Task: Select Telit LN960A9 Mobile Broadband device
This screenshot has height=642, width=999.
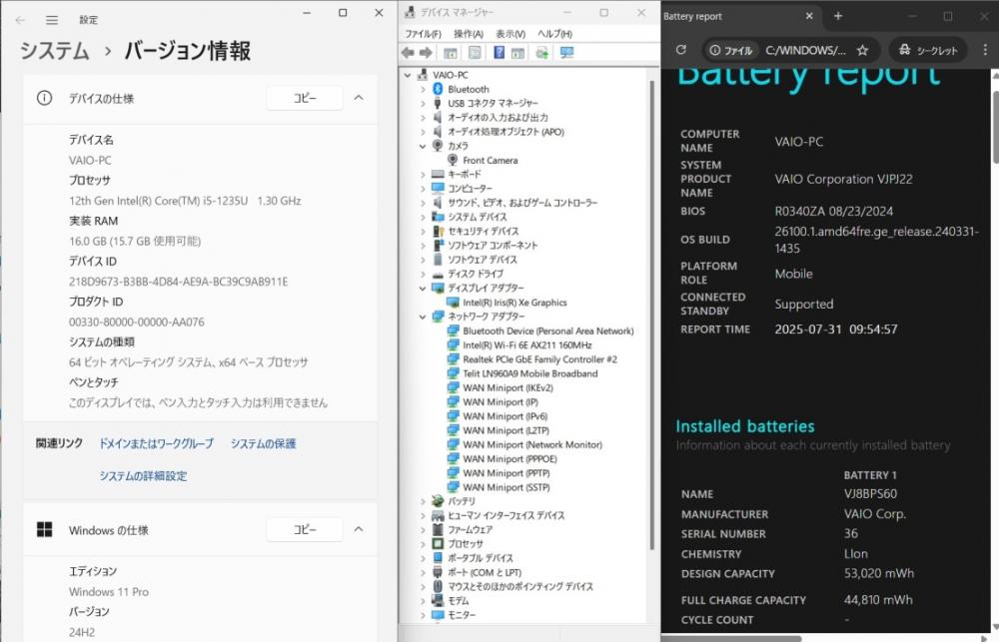Action: (x=530, y=373)
